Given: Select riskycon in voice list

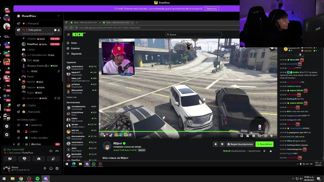Looking at the screenshot, I should pyautogui.click(x=41, y=87).
